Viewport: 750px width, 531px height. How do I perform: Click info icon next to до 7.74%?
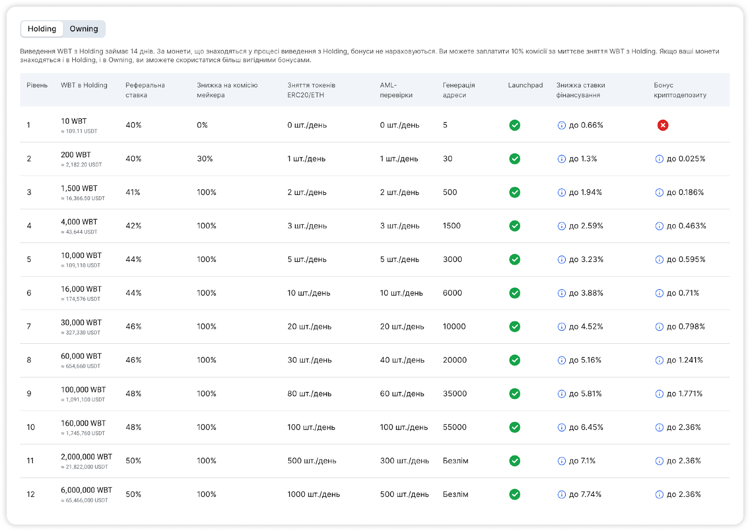562,494
